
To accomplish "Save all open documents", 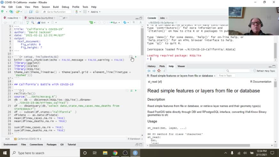I will tap(31, 12).
